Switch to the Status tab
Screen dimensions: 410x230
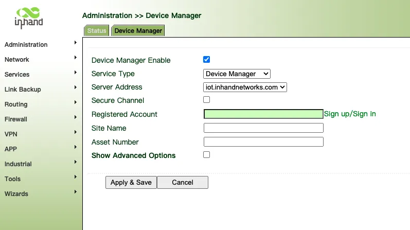[97, 30]
